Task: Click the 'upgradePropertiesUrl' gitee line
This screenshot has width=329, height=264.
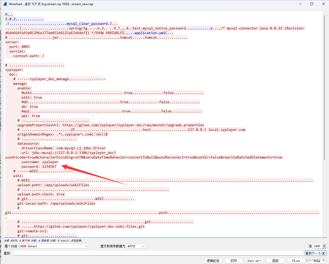Action: tap(111, 125)
